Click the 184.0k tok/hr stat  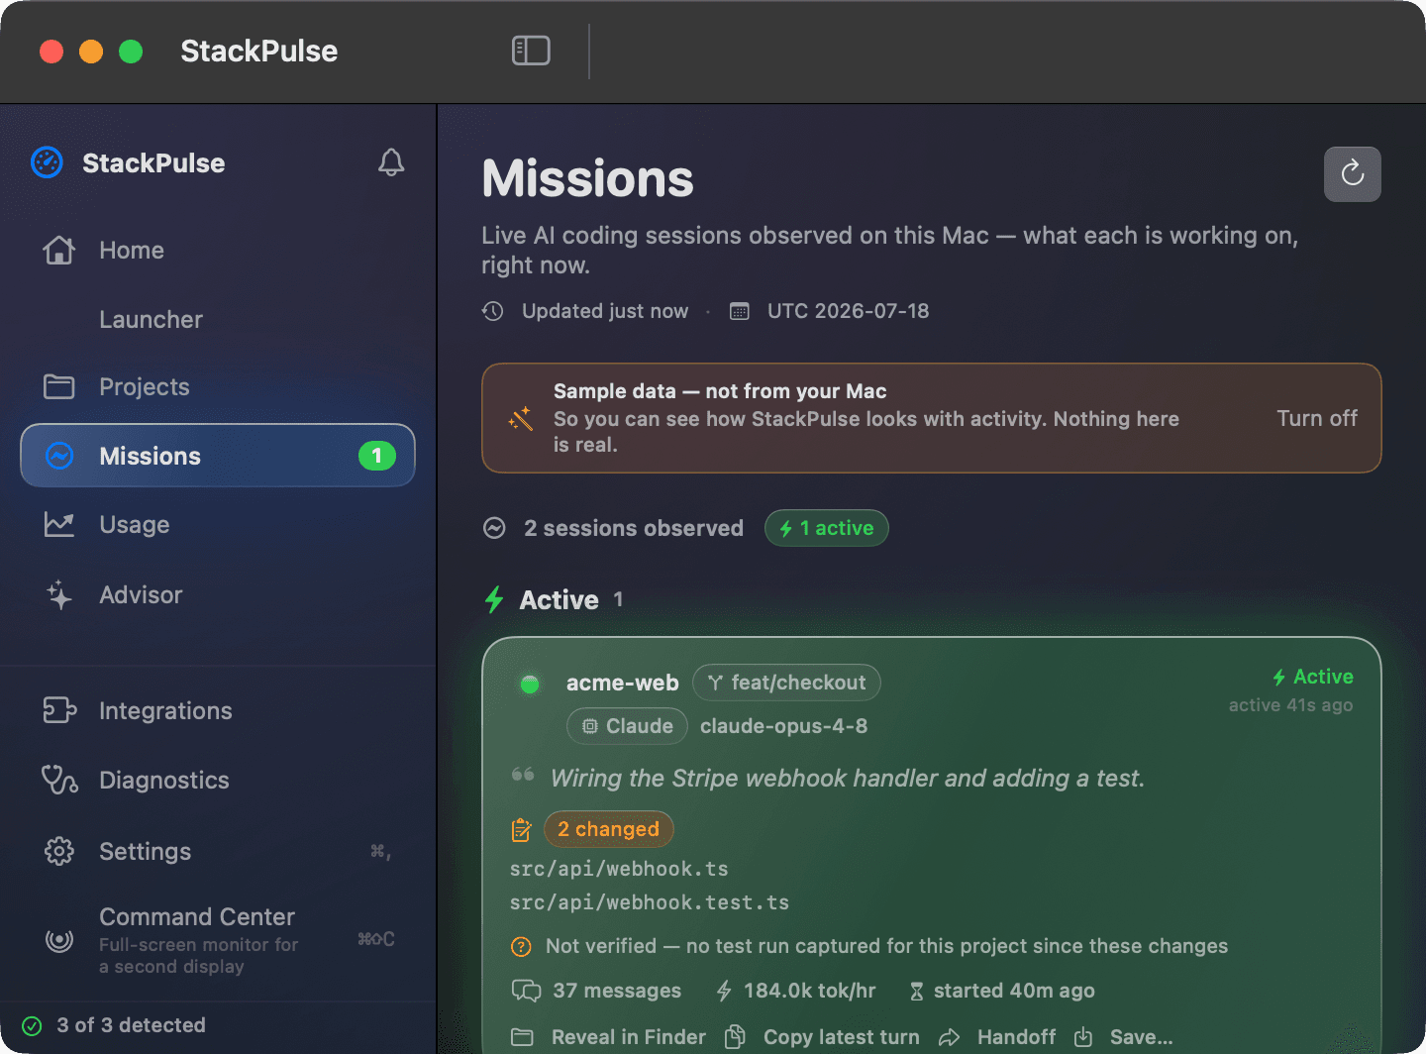point(796,991)
